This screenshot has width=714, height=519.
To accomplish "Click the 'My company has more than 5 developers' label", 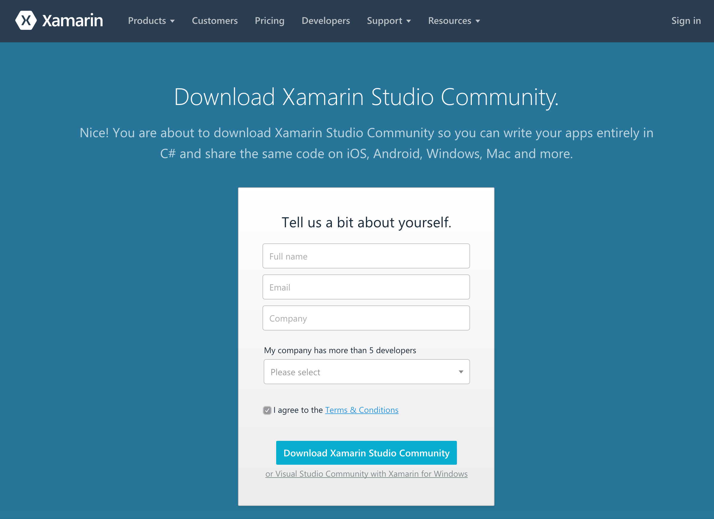I will point(340,350).
